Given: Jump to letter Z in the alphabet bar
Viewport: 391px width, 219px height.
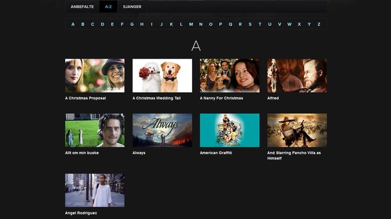Looking at the screenshot, I should coord(319,24).
